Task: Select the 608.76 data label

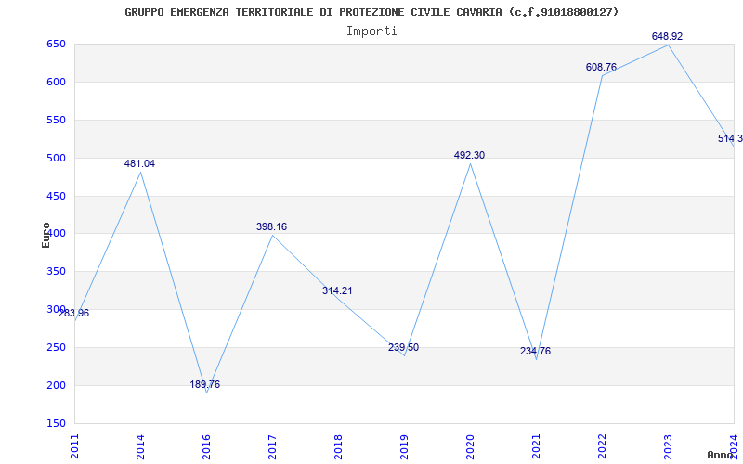Action: click(x=601, y=67)
